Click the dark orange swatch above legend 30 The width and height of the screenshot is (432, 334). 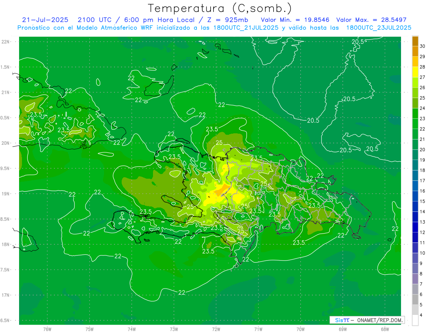(415, 41)
